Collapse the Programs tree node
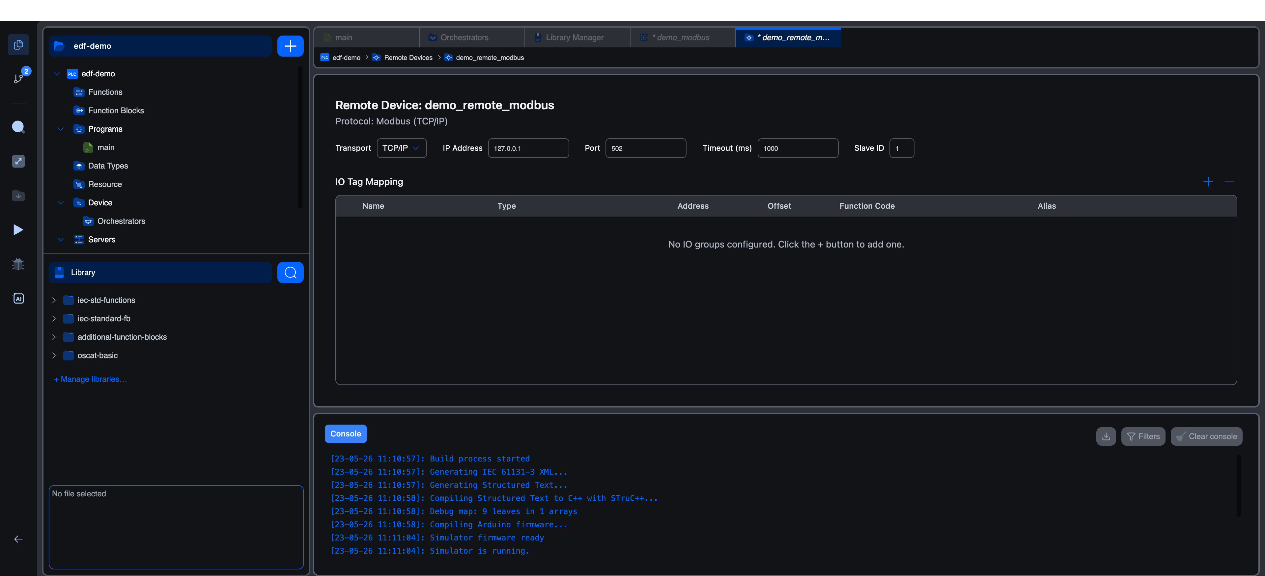1265x576 pixels. [x=60, y=129]
